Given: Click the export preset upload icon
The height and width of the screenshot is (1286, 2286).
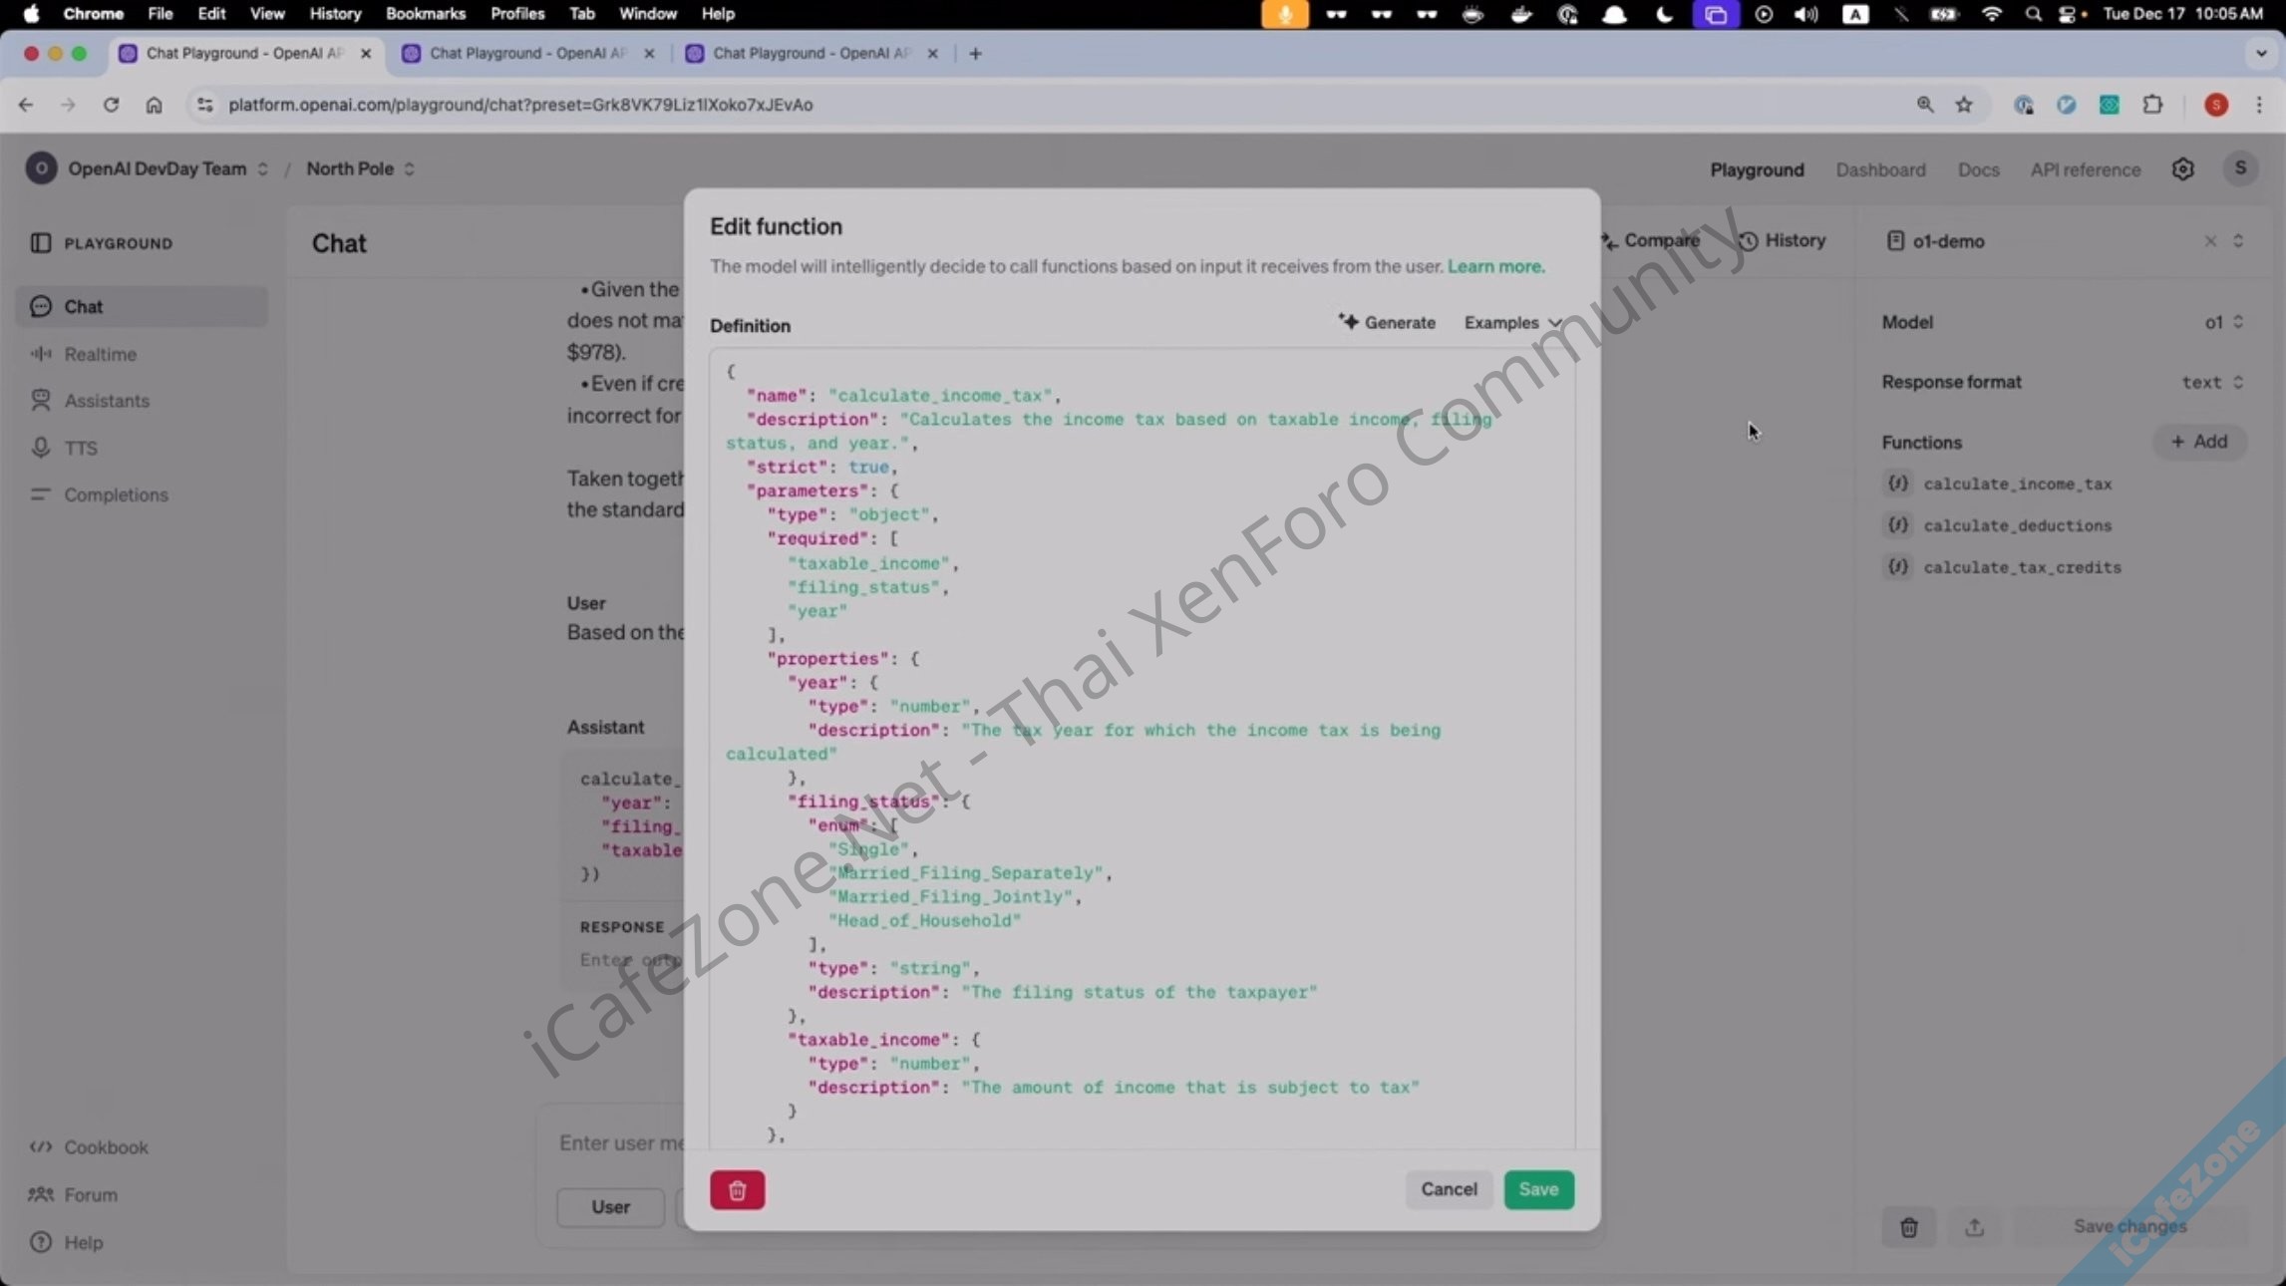Looking at the screenshot, I should click(1974, 1227).
